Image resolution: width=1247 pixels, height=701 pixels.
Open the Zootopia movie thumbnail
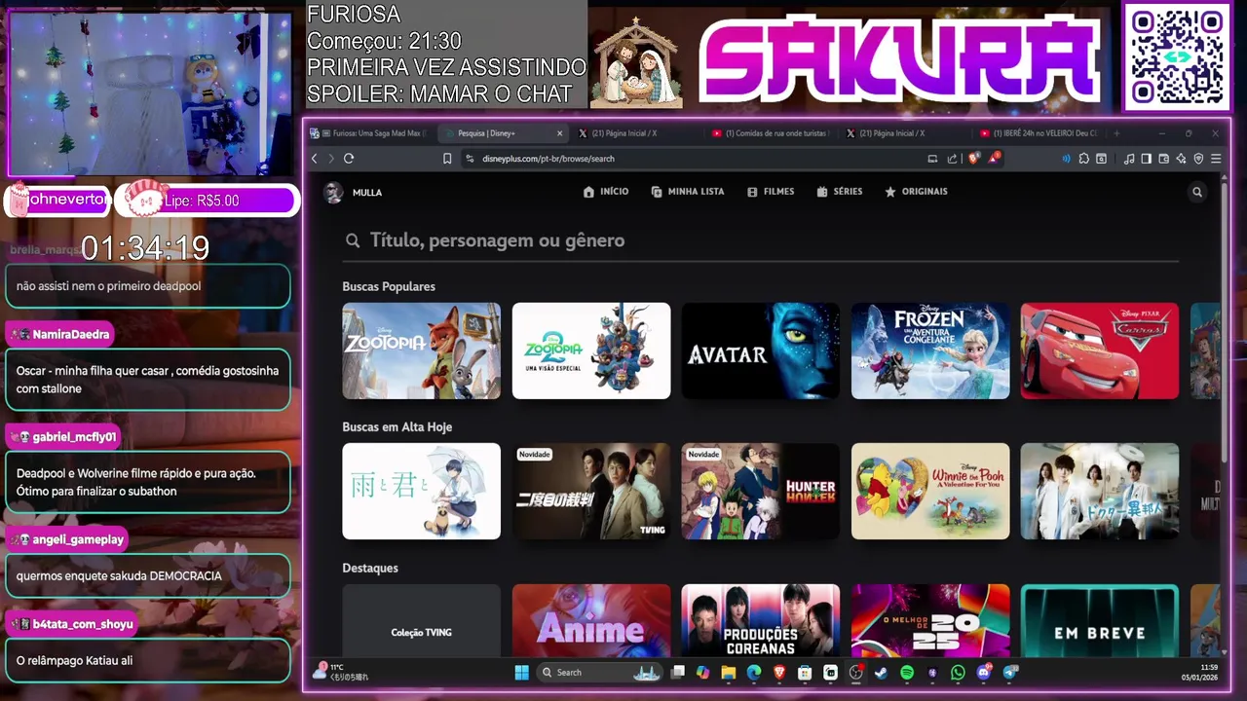point(422,350)
